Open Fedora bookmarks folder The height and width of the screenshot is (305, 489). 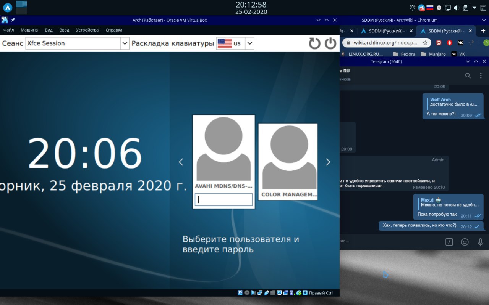404,54
